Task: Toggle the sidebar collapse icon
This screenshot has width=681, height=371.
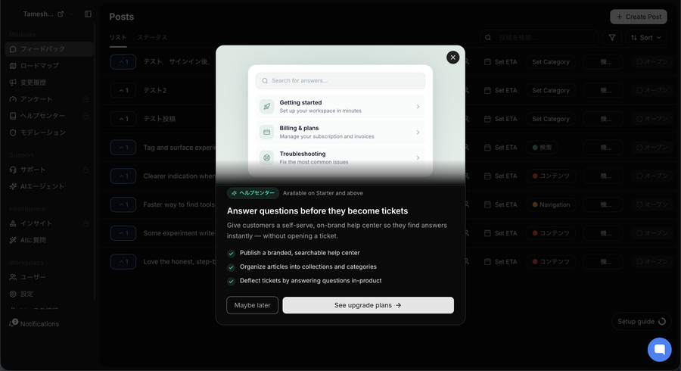Action: click(89, 14)
